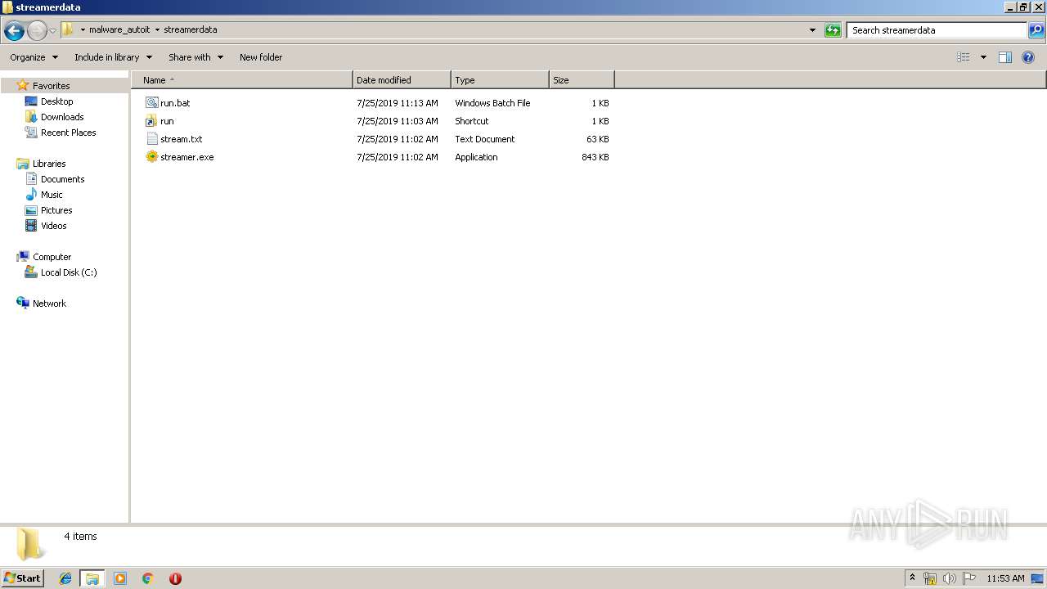The height and width of the screenshot is (589, 1047).
Task: Open the Pictures library
Action: pyautogui.click(x=56, y=210)
